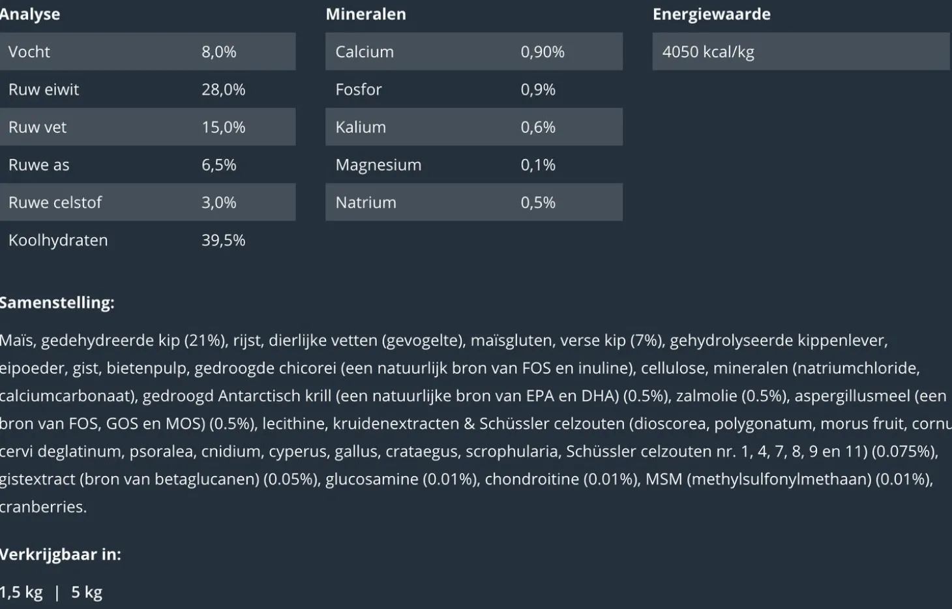Select the 4050 kcal/kg energy cell
Screen dimensions: 952x609
[800, 52]
